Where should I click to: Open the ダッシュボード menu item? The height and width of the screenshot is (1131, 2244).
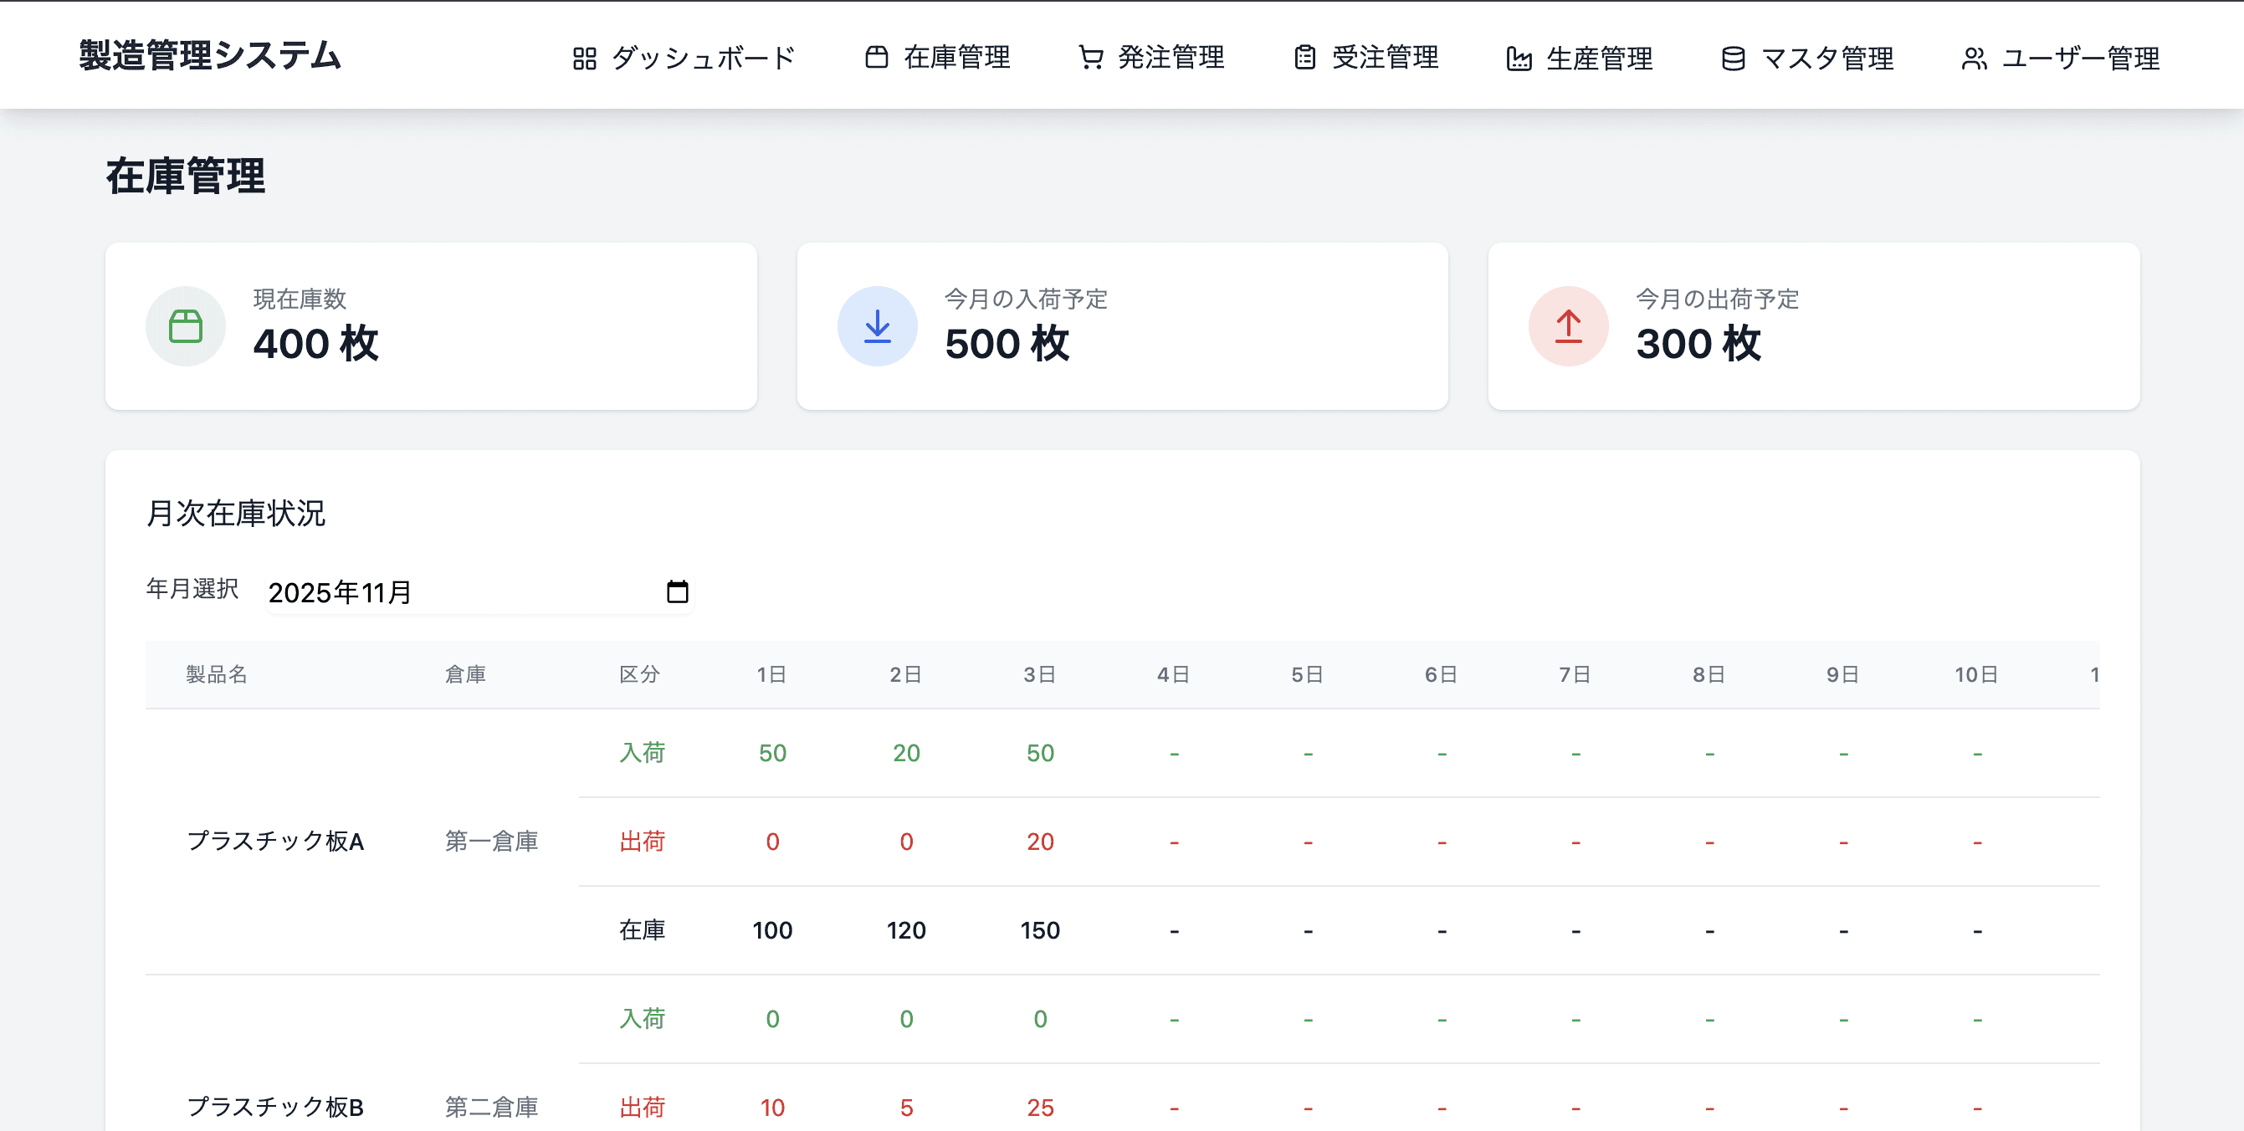684,59
